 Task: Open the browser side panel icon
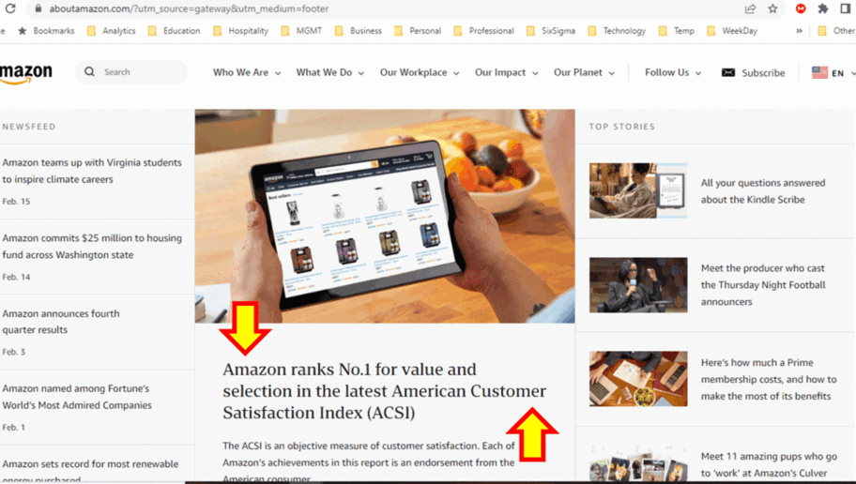[x=845, y=8]
